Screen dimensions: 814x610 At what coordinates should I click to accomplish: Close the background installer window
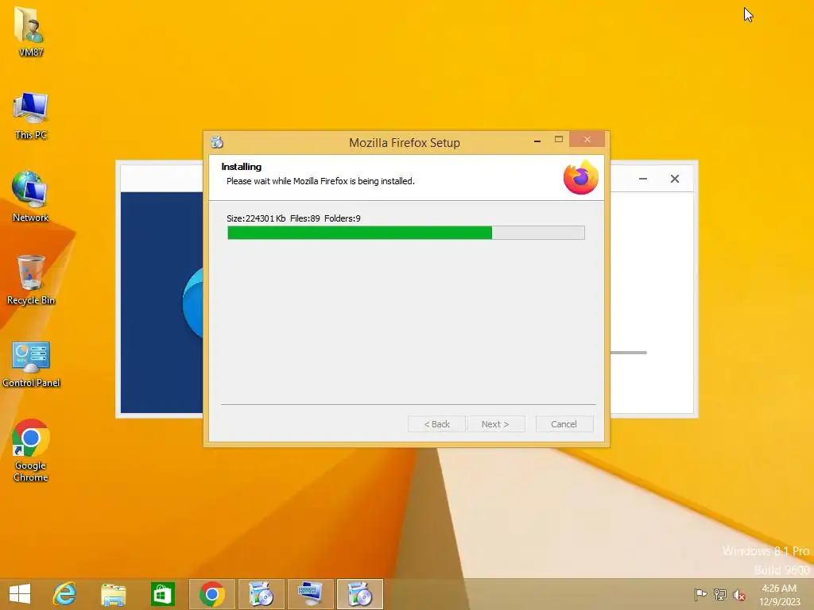pos(674,179)
